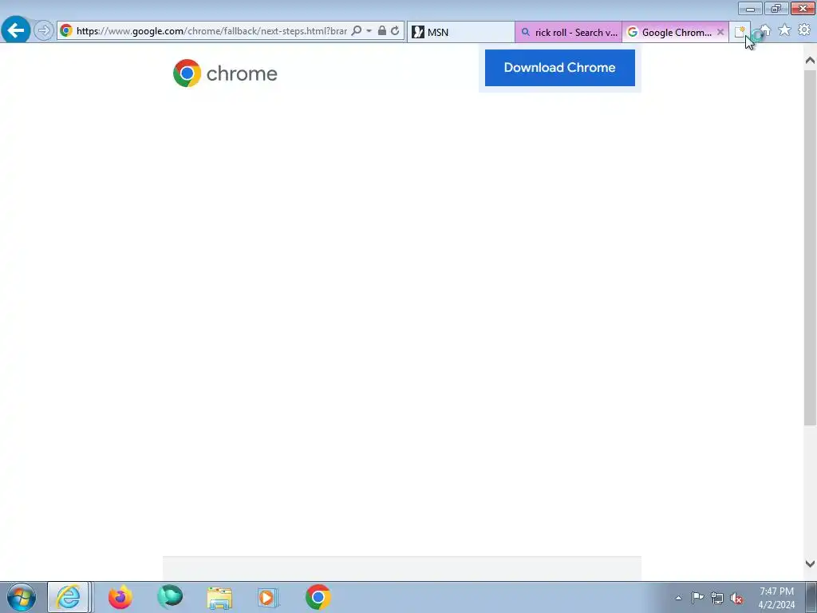Viewport: 817px width, 613px height.
Task: Show hidden system tray icons
Action: (678, 598)
